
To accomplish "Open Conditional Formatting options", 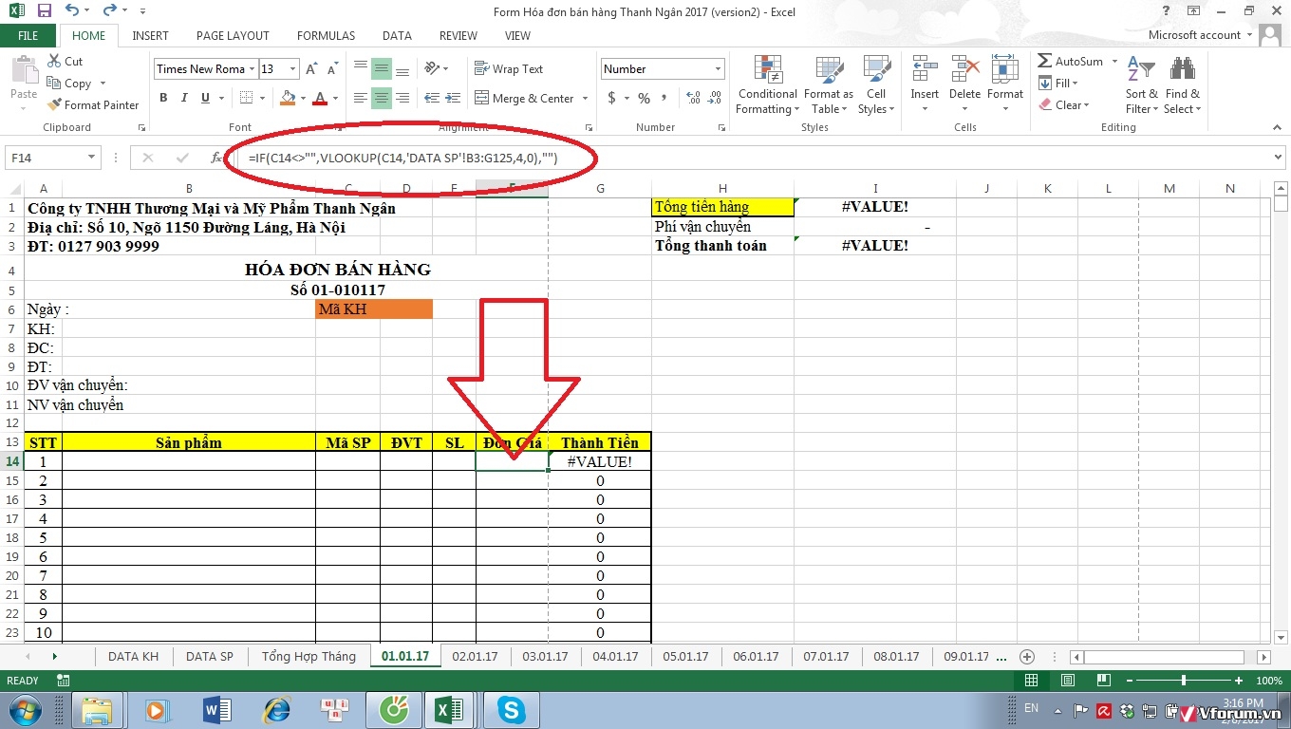I will (767, 85).
